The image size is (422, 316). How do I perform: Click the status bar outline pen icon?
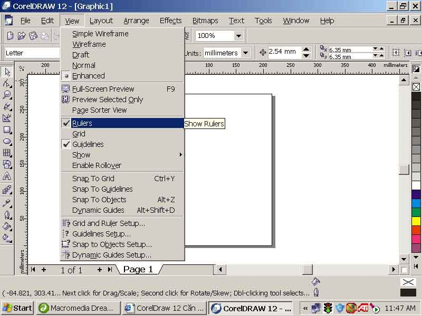point(316,292)
